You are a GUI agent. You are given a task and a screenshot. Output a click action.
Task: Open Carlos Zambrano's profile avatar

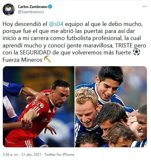(9, 10)
